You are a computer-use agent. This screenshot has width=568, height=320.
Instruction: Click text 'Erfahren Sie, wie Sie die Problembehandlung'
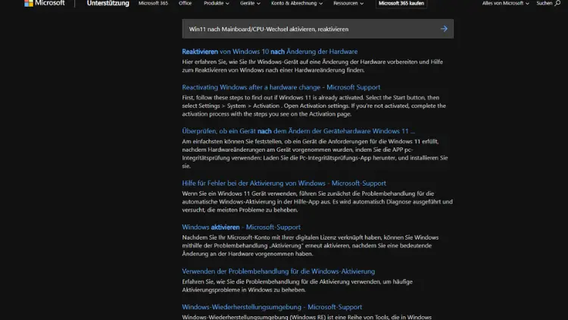(241, 281)
